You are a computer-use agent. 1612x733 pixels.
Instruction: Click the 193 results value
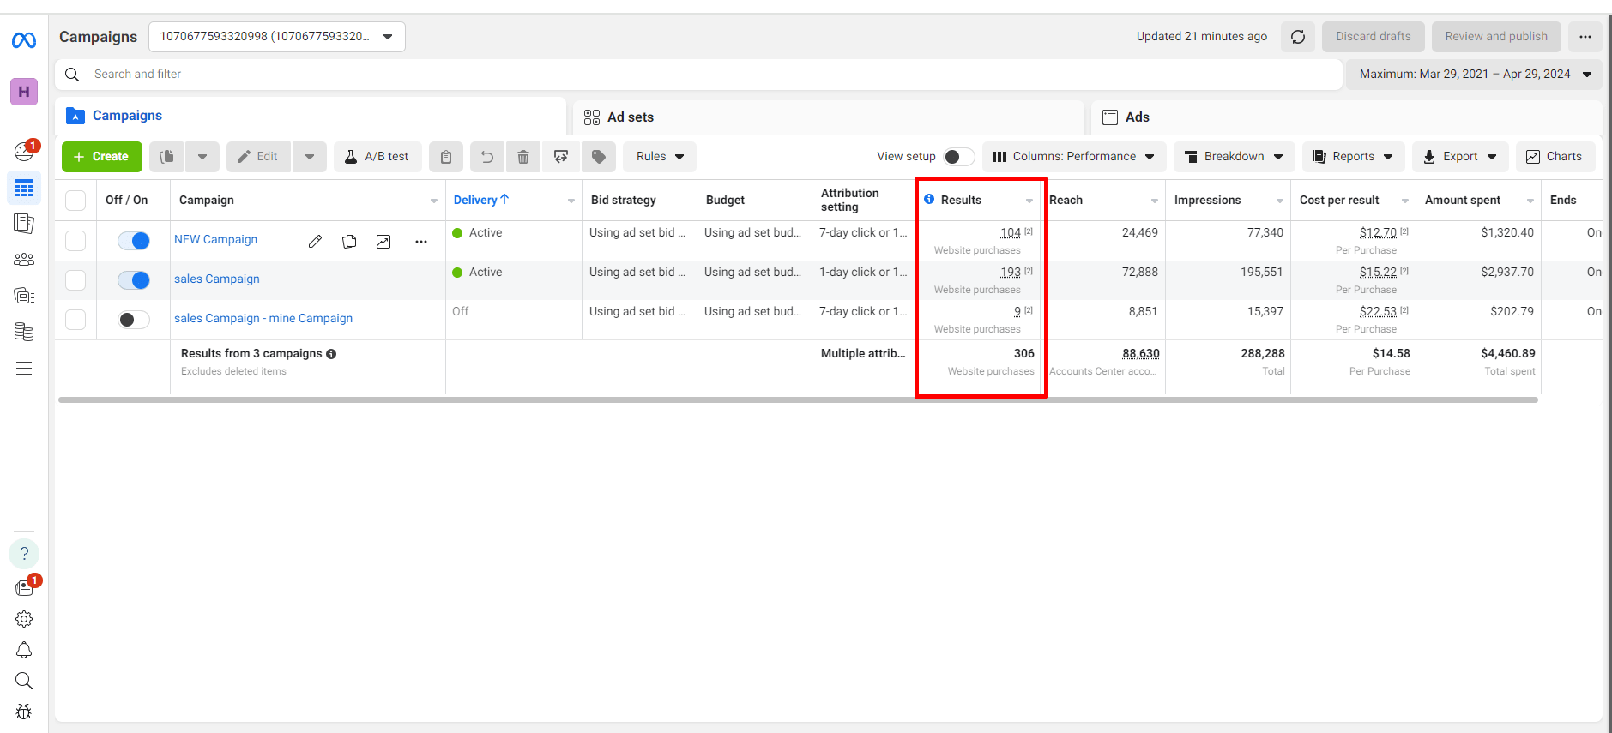1011,272
